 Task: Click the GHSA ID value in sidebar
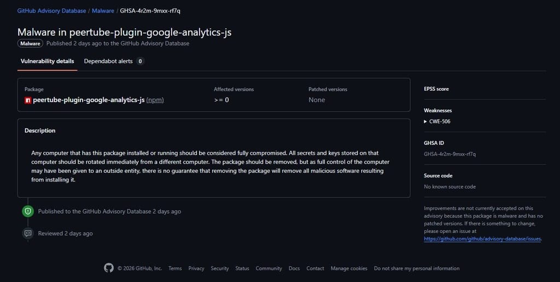450,154
